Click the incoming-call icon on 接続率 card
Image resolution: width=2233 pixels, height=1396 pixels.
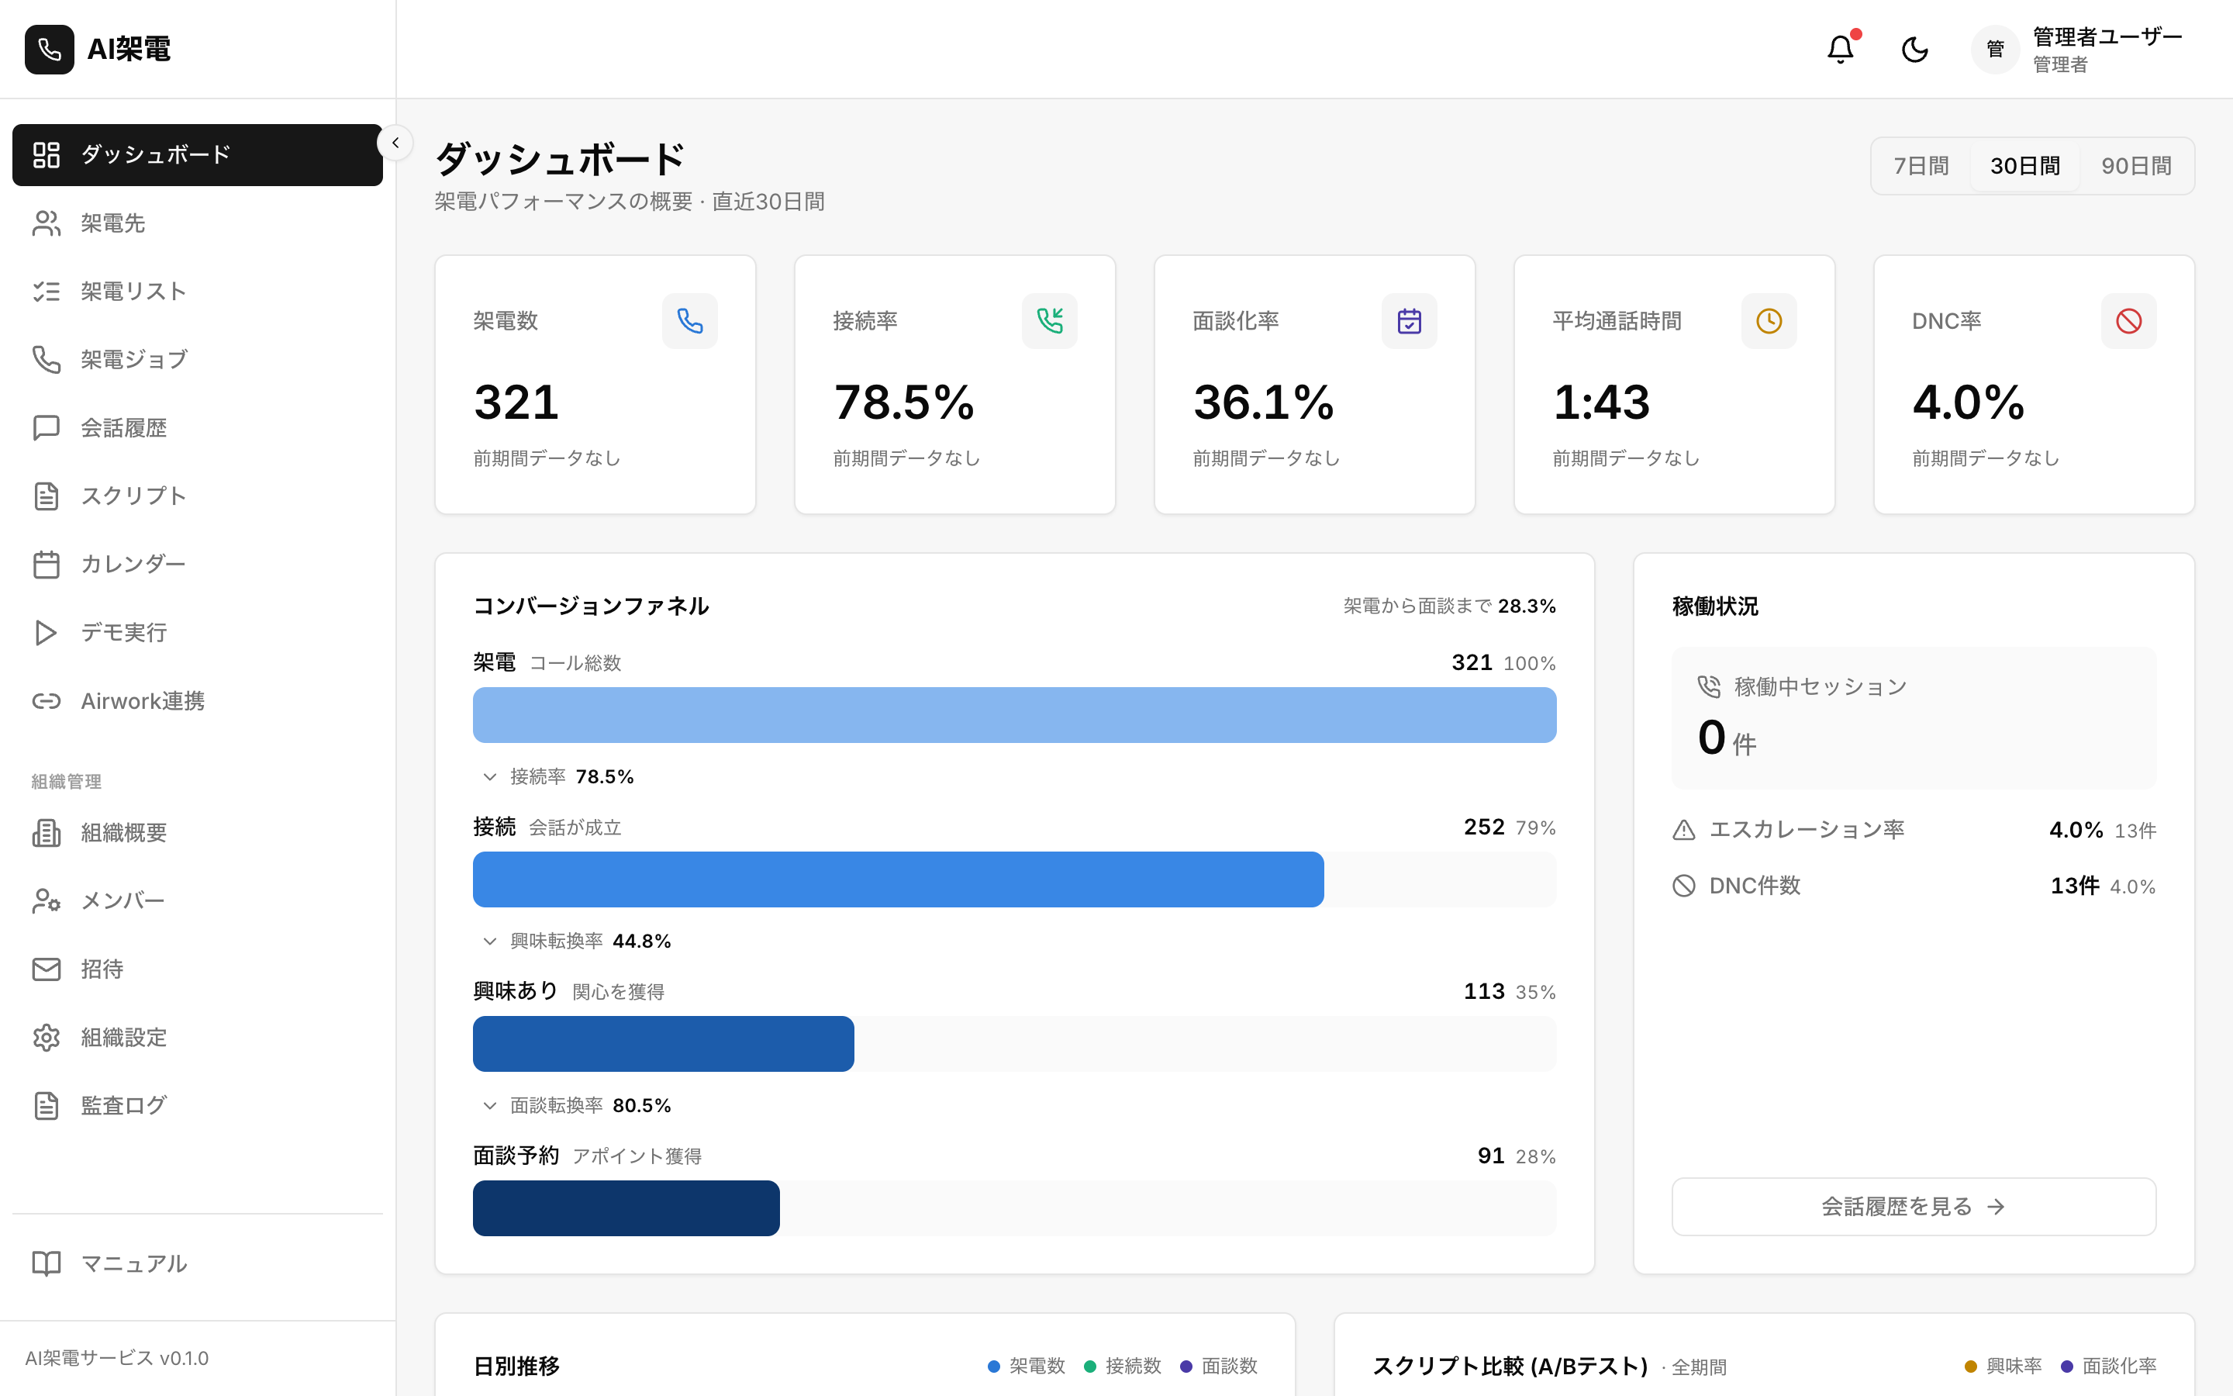coord(1050,320)
